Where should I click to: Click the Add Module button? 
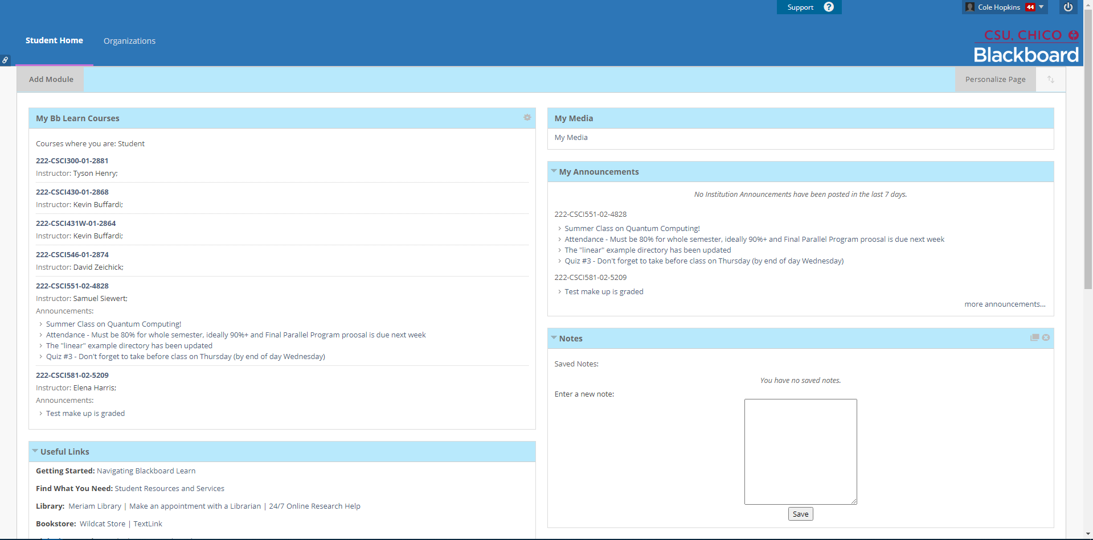(x=51, y=79)
